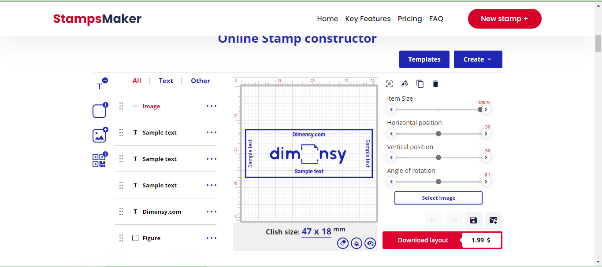Open three-dot menu for Dimensy.com row

click(x=212, y=212)
